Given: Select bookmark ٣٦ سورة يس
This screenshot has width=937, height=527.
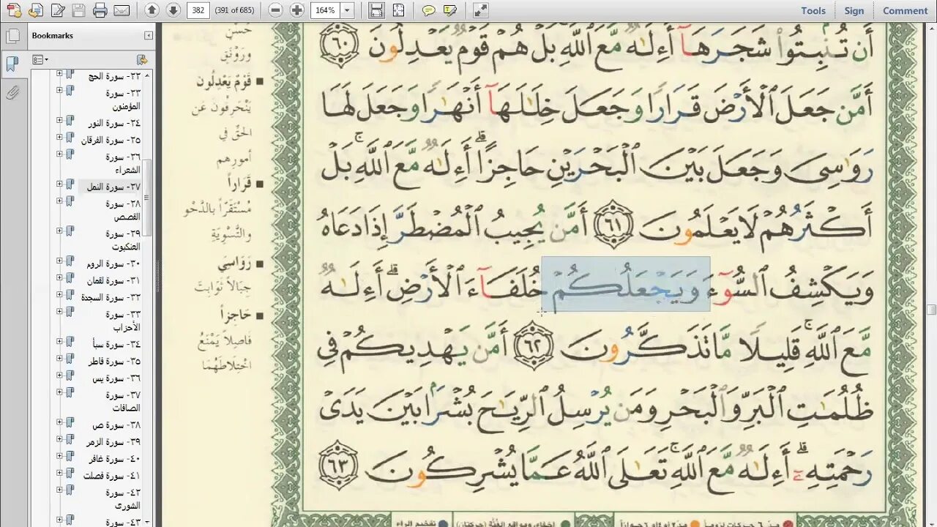Looking at the screenshot, I should coord(117,378).
